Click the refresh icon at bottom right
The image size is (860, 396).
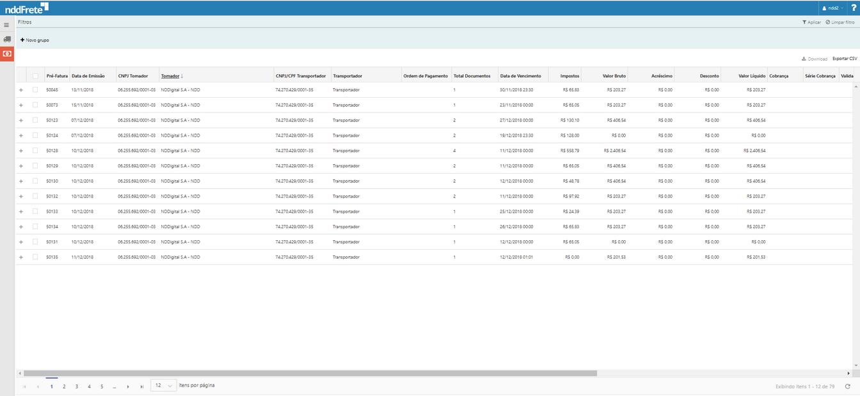[848, 386]
